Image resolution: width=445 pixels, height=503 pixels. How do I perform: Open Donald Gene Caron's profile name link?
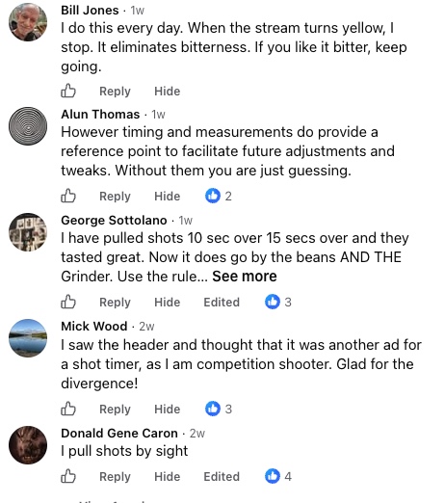coord(119,433)
